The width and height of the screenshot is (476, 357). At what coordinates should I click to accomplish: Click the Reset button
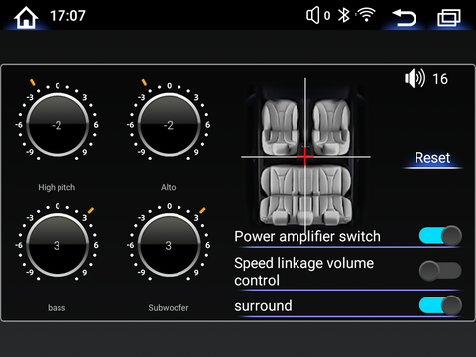432,158
